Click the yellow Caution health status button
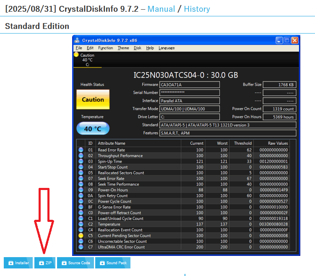This screenshot has height=276, width=315. (93, 99)
